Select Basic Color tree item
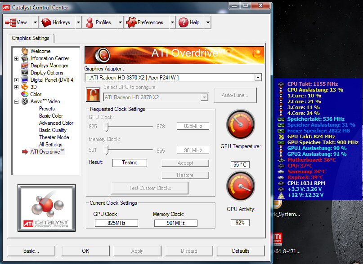 pos(51,115)
